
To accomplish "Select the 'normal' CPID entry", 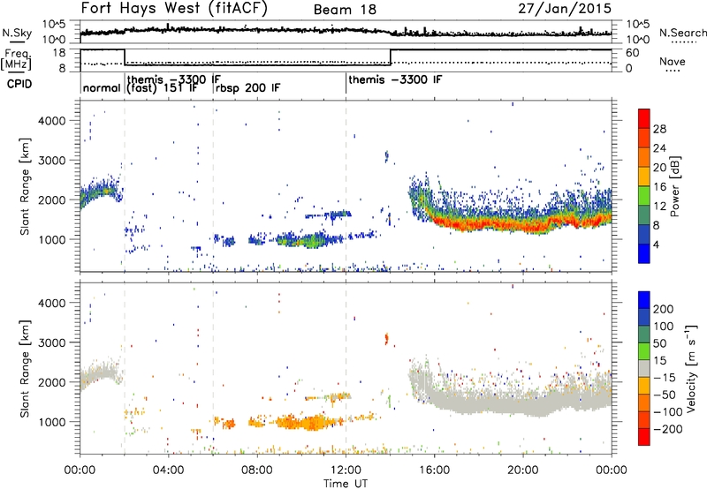I will pyautogui.click(x=102, y=87).
